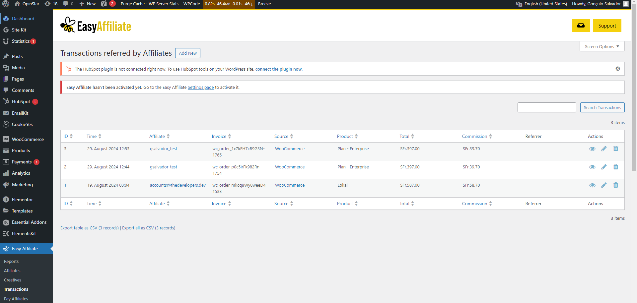Click the WordPress logo in admin bar
The width and height of the screenshot is (637, 303).
6,4
